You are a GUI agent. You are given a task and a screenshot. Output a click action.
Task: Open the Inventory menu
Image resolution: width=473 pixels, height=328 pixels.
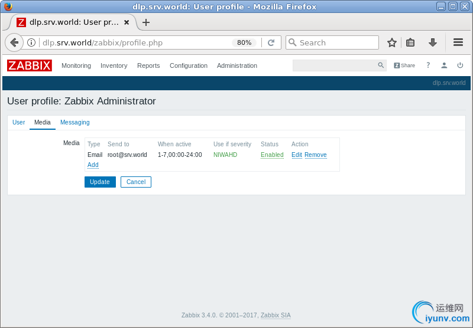[114, 65]
